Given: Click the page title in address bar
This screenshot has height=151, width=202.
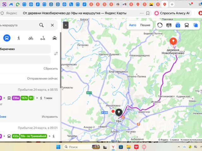Looking at the screenshot, I should tap(74, 13).
